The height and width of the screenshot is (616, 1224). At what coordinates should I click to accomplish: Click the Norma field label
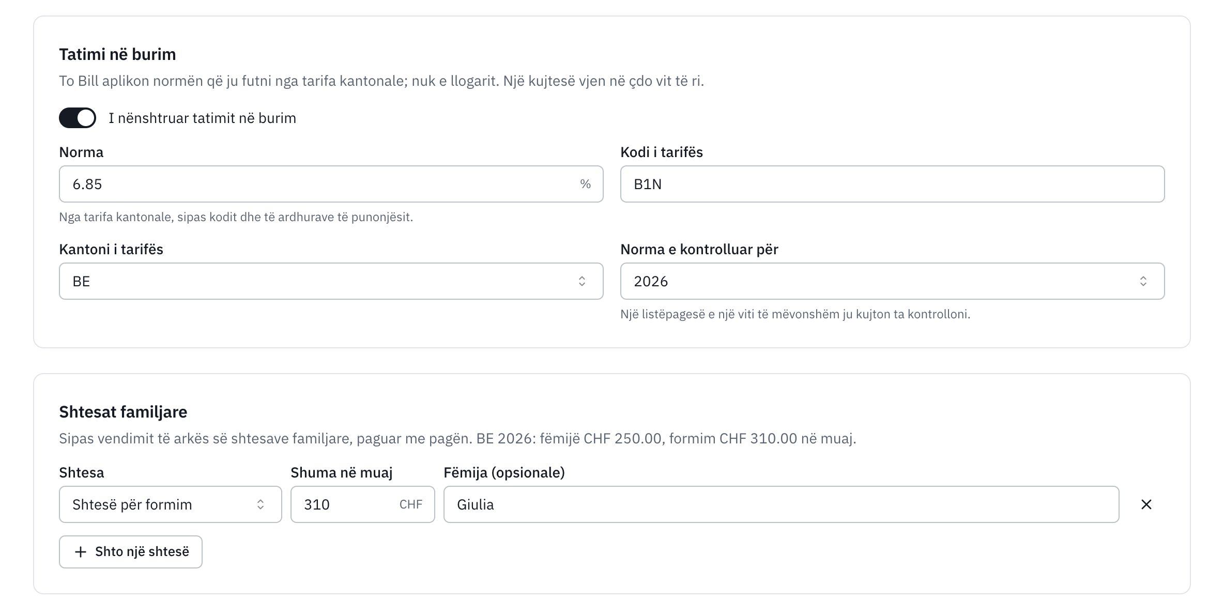[x=81, y=152]
